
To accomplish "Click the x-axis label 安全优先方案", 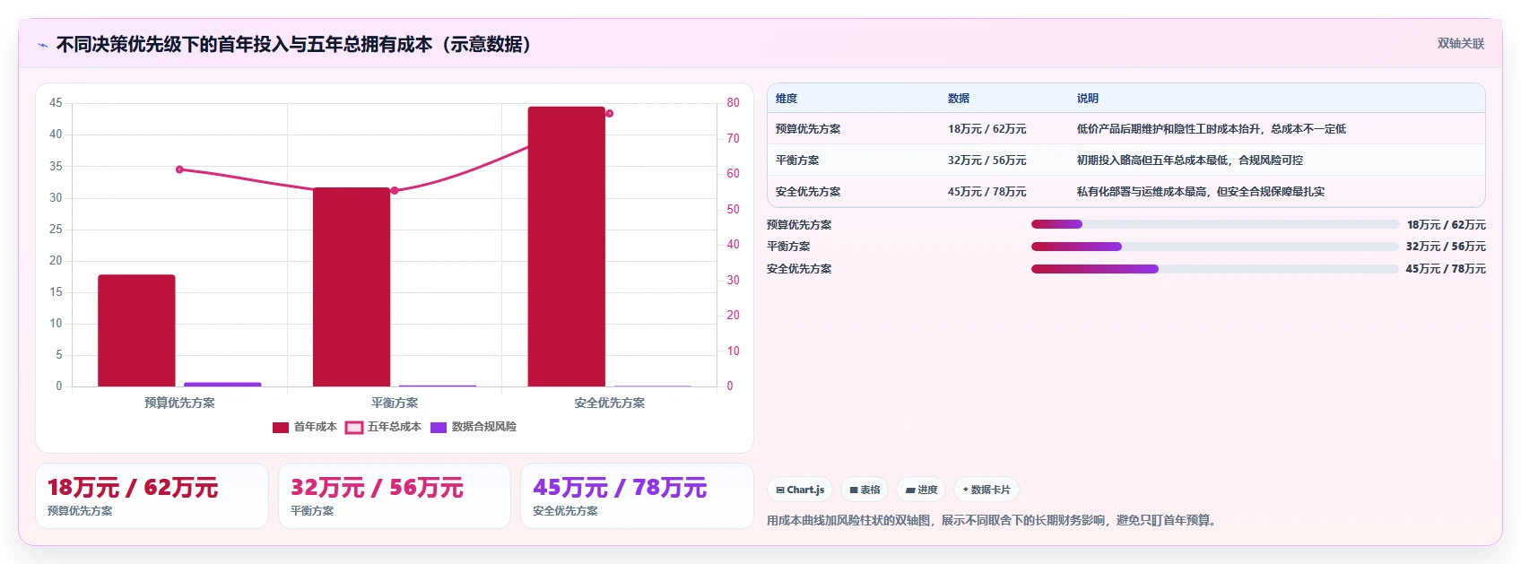I will click(x=610, y=403).
